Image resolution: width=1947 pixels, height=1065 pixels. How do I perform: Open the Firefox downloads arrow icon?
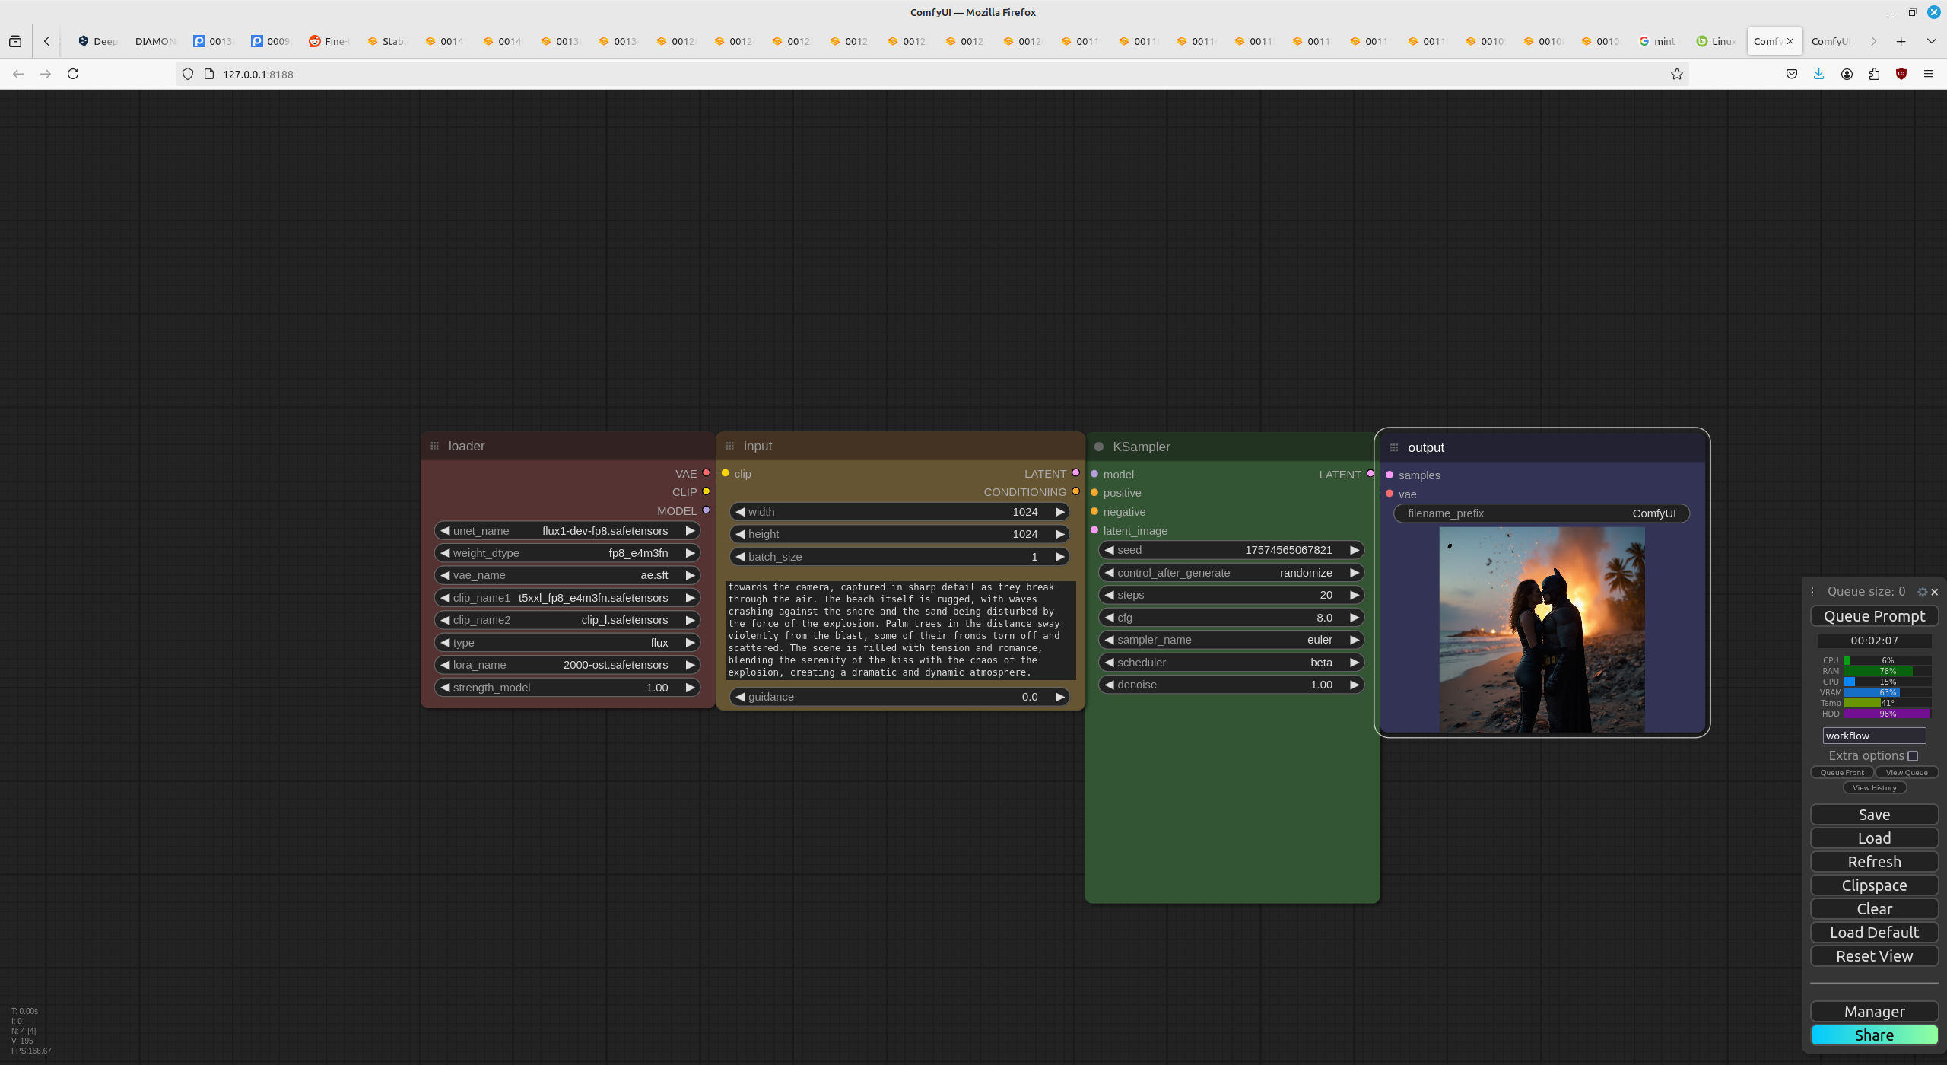pos(1818,74)
